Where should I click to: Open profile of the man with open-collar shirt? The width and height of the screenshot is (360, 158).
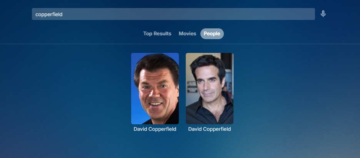pos(210,89)
